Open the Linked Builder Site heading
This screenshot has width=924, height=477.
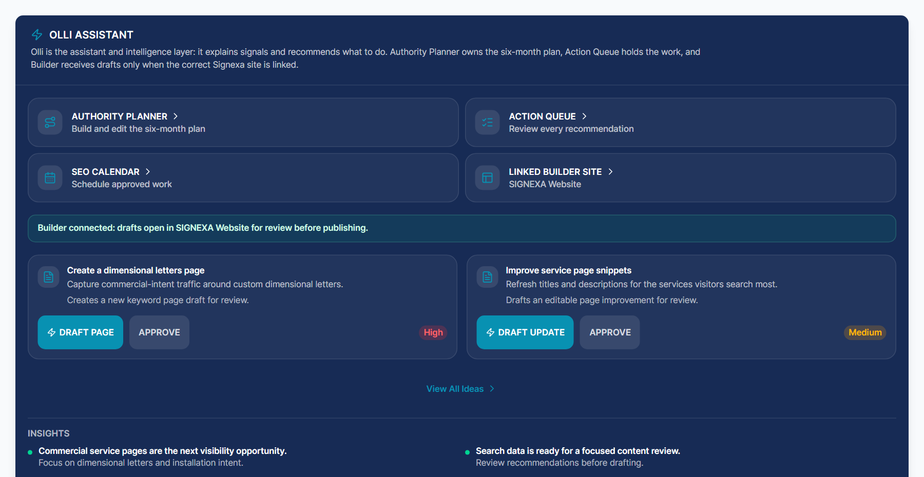(x=555, y=172)
